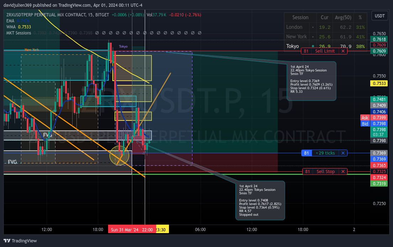The width and height of the screenshot is (393, 247).
Task: Click the blue 81 quantity on position line
Action: tap(306, 153)
